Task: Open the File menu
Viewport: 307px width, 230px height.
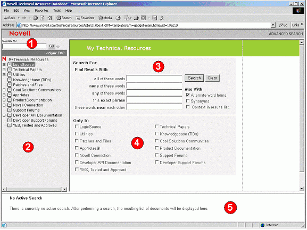Action: click(6, 10)
